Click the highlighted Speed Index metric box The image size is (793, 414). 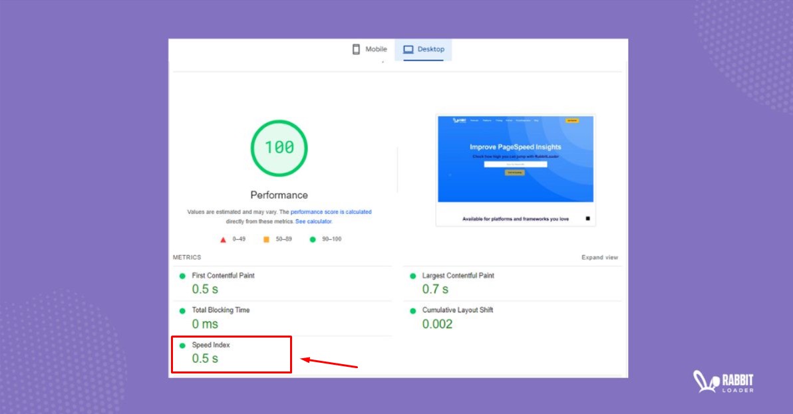231,354
